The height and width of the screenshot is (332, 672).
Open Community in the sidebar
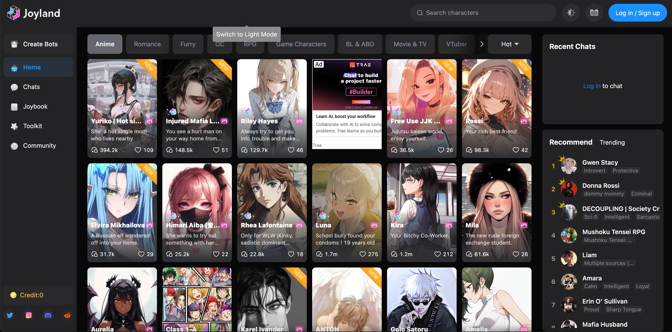click(38, 146)
